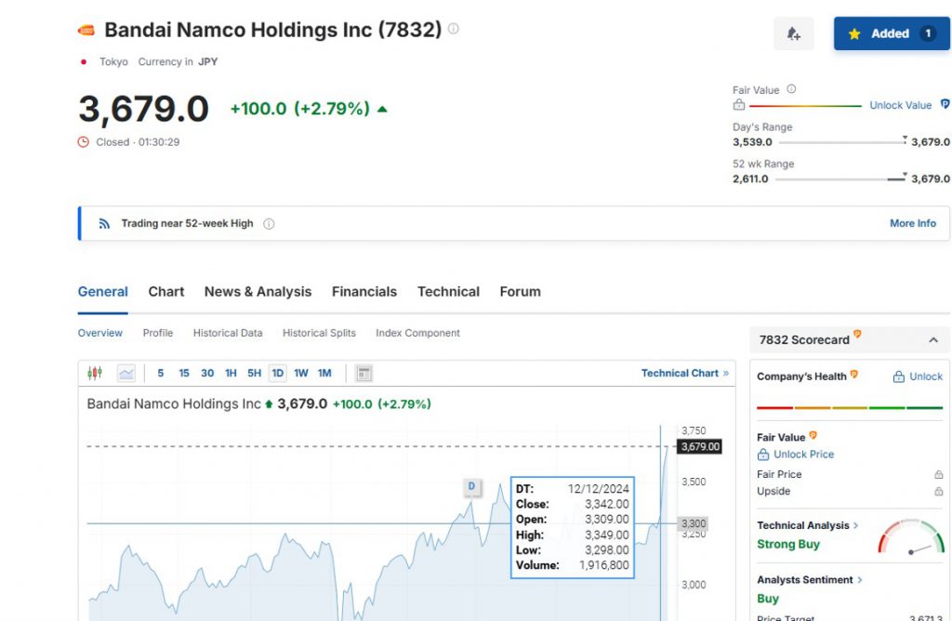Image resolution: width=952 pixels, height=621 pixels.
Task: Select the 5H chart interval
Action: click(255, 374)
